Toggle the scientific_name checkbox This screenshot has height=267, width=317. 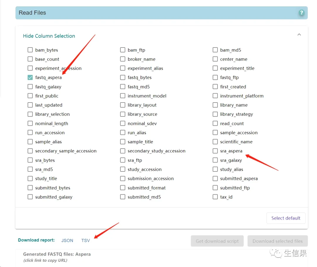pyautogui.click(x=215, y=142)
